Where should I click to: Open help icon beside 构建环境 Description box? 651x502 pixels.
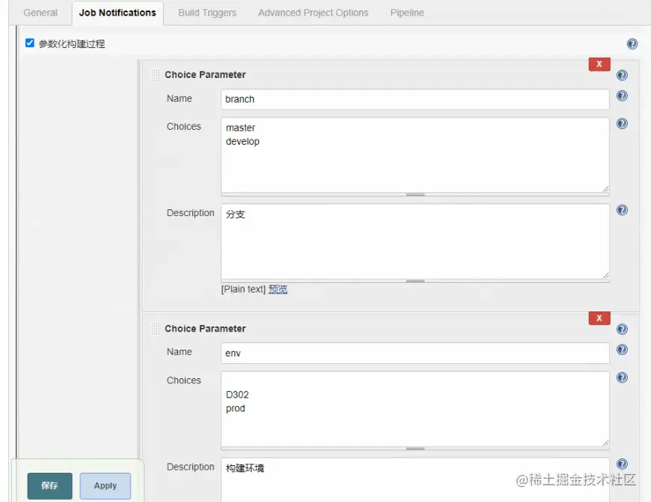[622, 464]
